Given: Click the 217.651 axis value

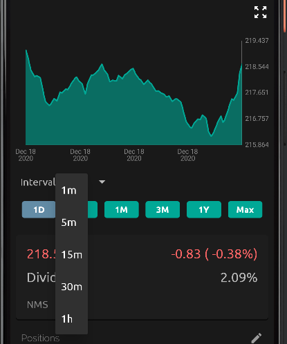Looking at the screenshot, I should point(257,93).
